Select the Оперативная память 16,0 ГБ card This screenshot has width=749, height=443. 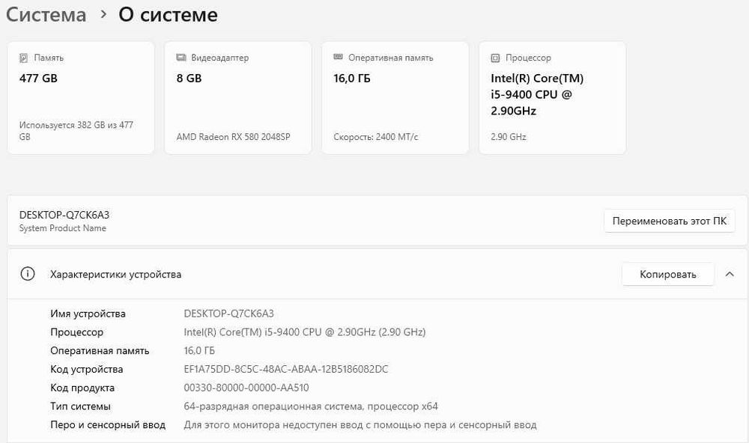395,97
